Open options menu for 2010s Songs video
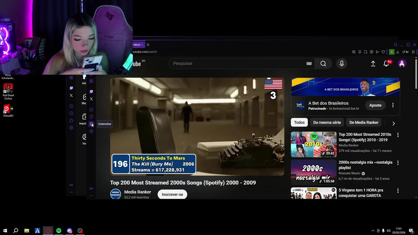418x235 pixels. (x=398, y=135)
